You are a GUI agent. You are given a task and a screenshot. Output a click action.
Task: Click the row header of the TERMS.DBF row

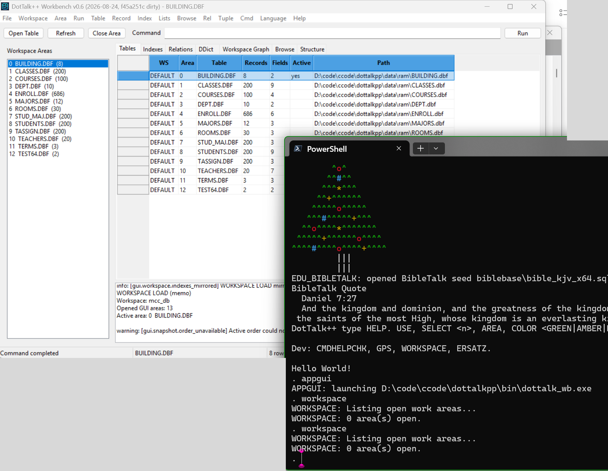click(133, 180)
